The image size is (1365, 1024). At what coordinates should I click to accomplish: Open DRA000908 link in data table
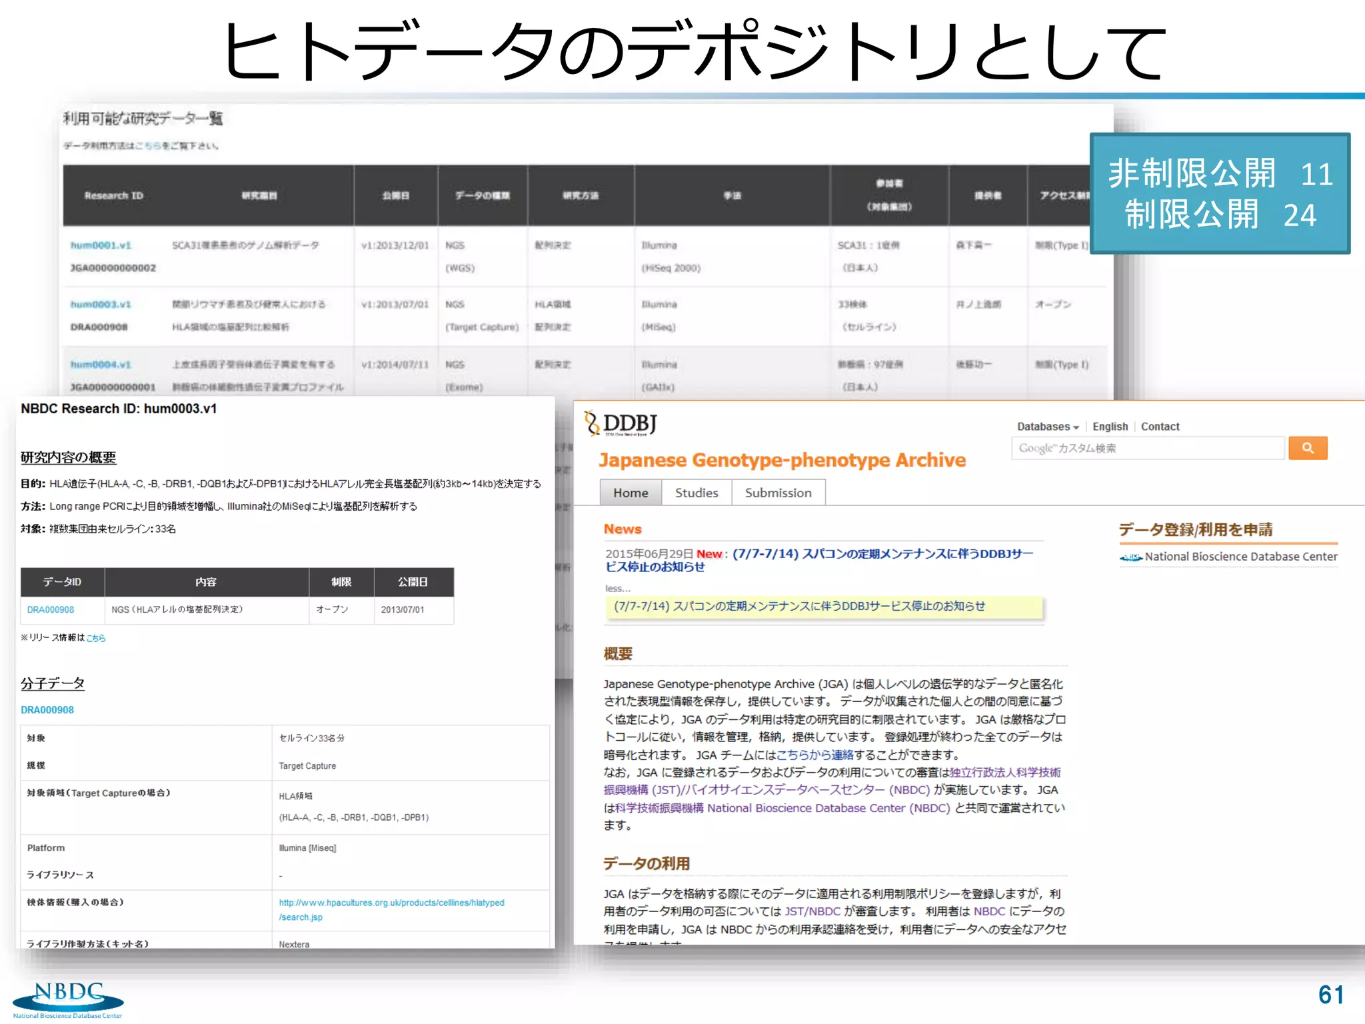(51, 610)
